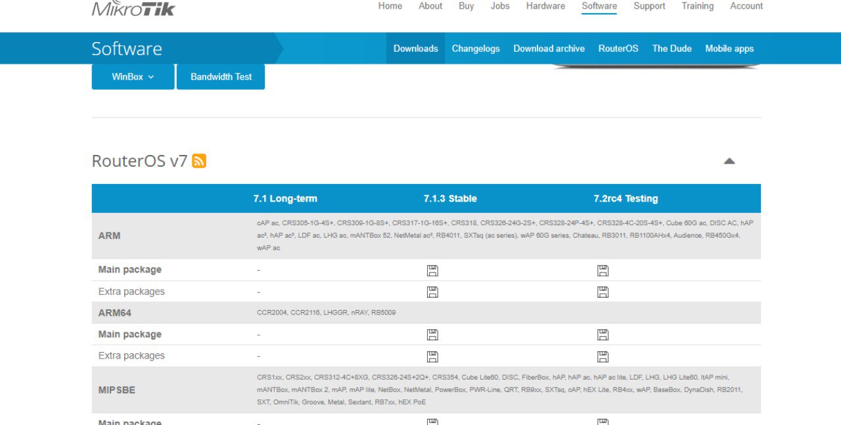Click the Bandwidth Test button
Viewport: 841px width, 425px height.
(x=221, y=77)
